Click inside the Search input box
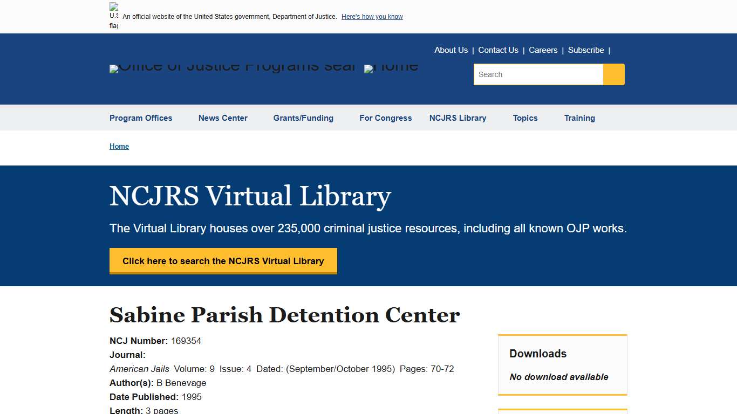The image size is (737, 414). click(x=538, y=74)
